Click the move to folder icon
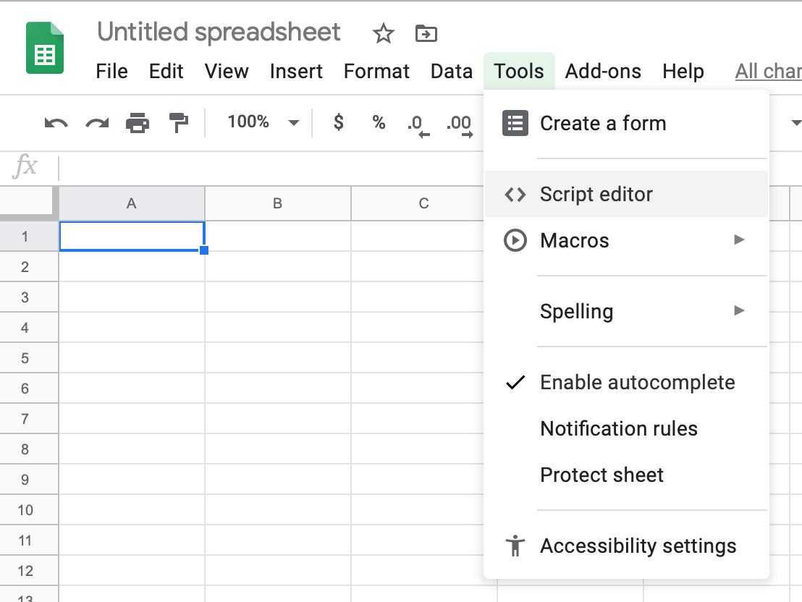The height and width of the screenshot is (602, 802). [x=426, y=34]
